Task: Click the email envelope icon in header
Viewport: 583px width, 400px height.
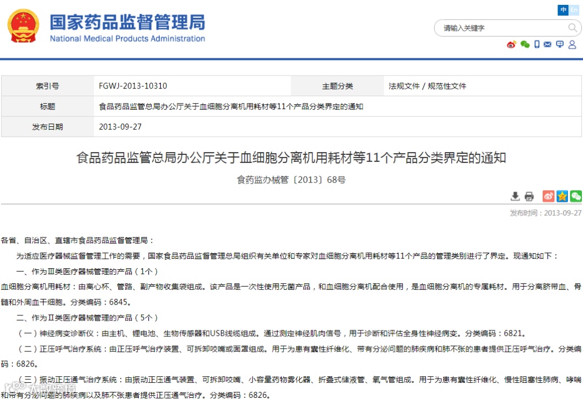Action: tap(547, 45)
